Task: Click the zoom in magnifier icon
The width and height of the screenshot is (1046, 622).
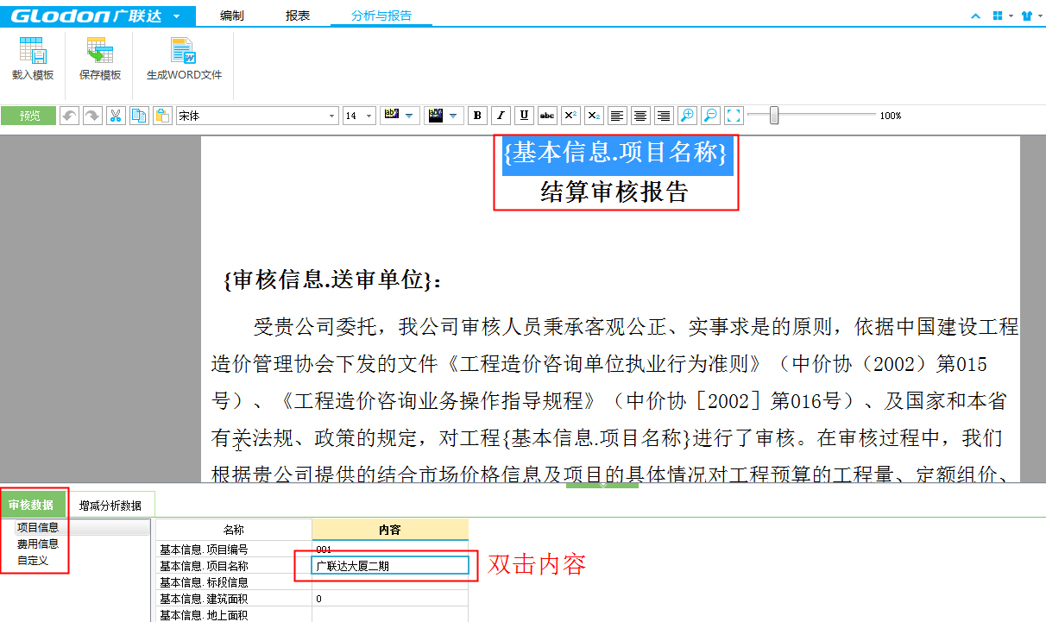Action: pos(687,116)
